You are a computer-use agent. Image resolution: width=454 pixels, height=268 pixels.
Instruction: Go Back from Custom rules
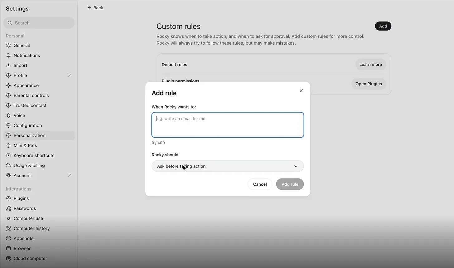pos(95,8)
